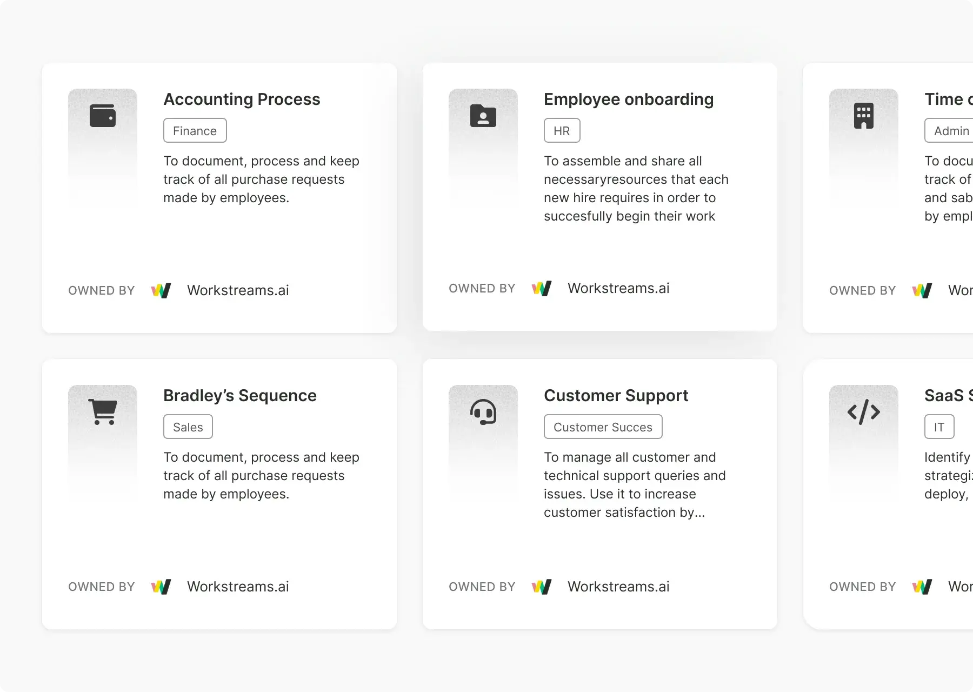Open the Accounting Process title
This screenshot has height=692, width=973.
242,99
